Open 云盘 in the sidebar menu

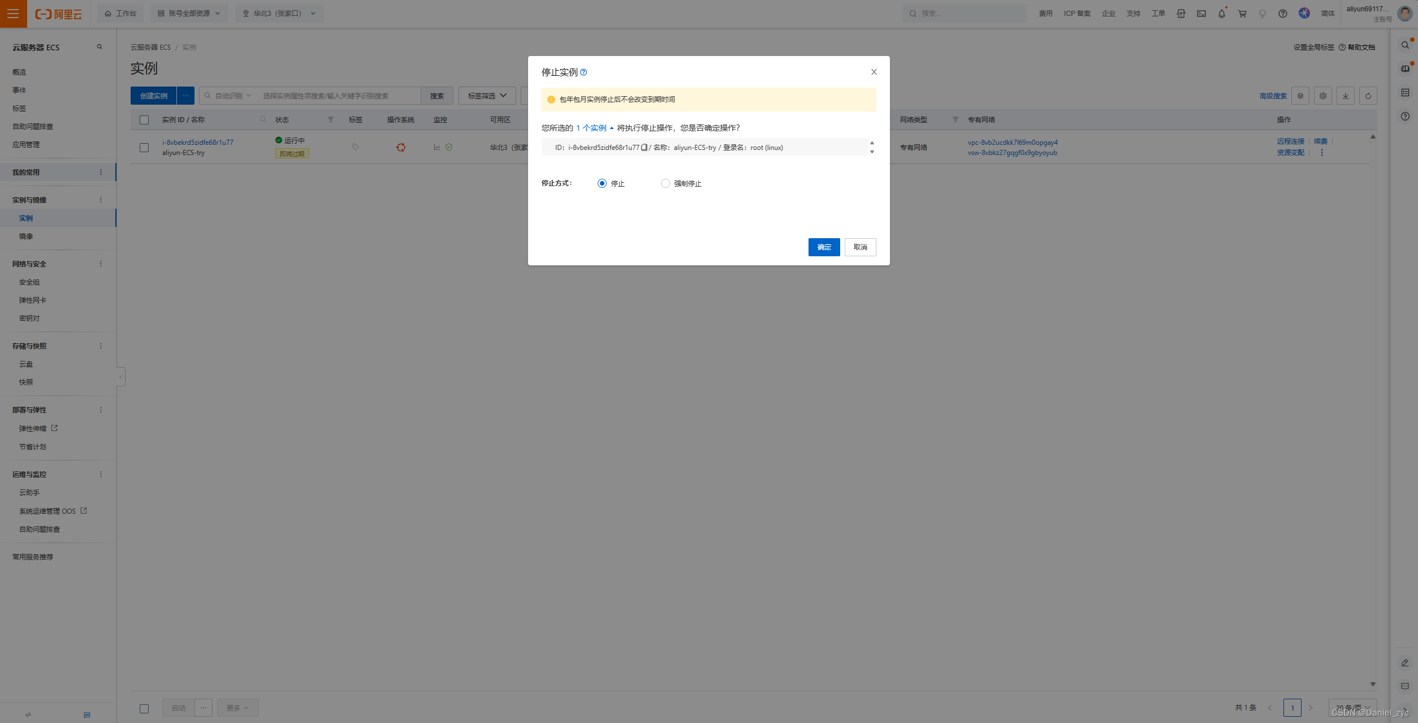click(26, 364)
